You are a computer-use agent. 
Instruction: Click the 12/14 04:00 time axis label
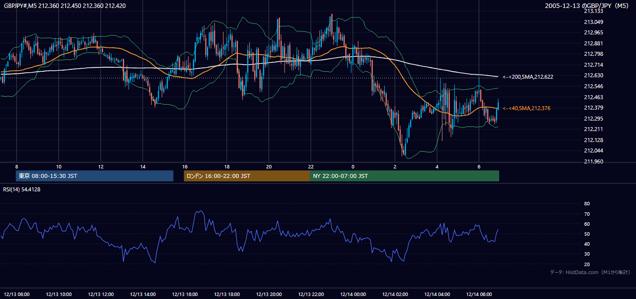437,295
